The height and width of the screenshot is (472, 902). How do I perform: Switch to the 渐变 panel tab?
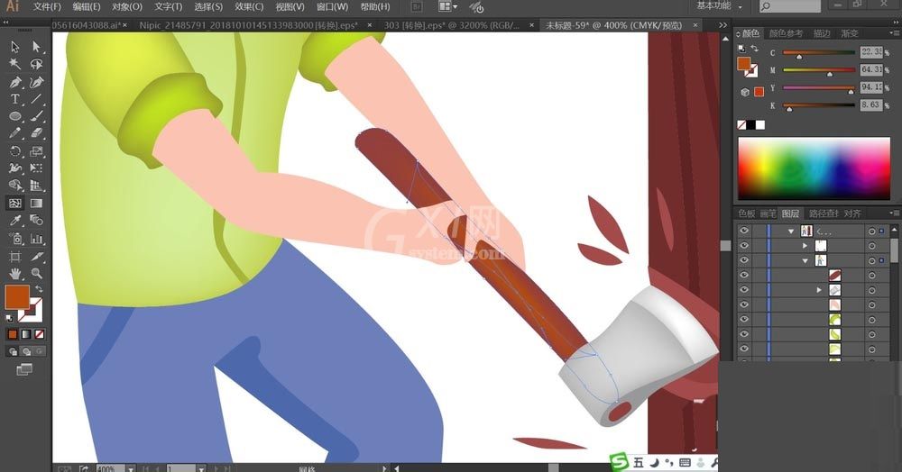850,33
